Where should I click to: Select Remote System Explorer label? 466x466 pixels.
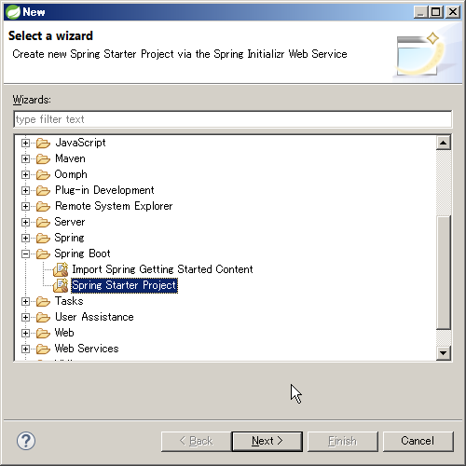(x=114, y=206)
